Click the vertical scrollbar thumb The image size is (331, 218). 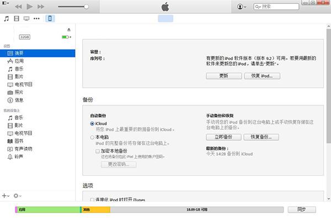coord(329,86)
